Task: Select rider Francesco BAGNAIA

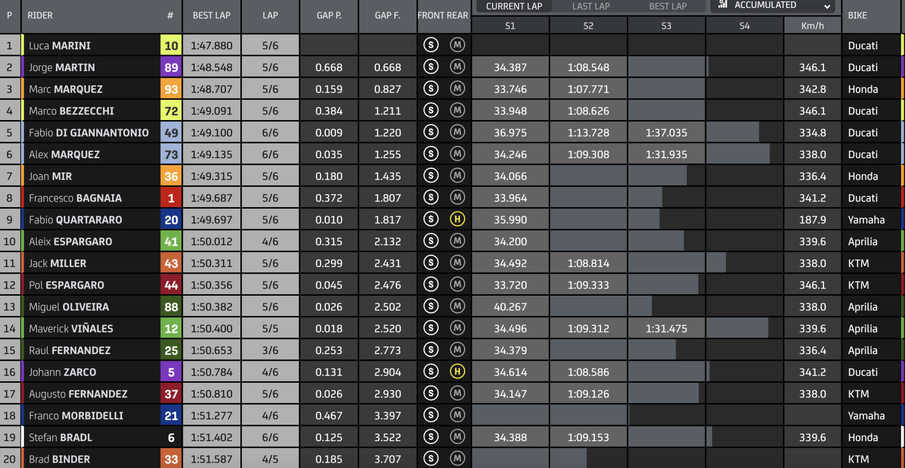Action: tap(75, 198)
